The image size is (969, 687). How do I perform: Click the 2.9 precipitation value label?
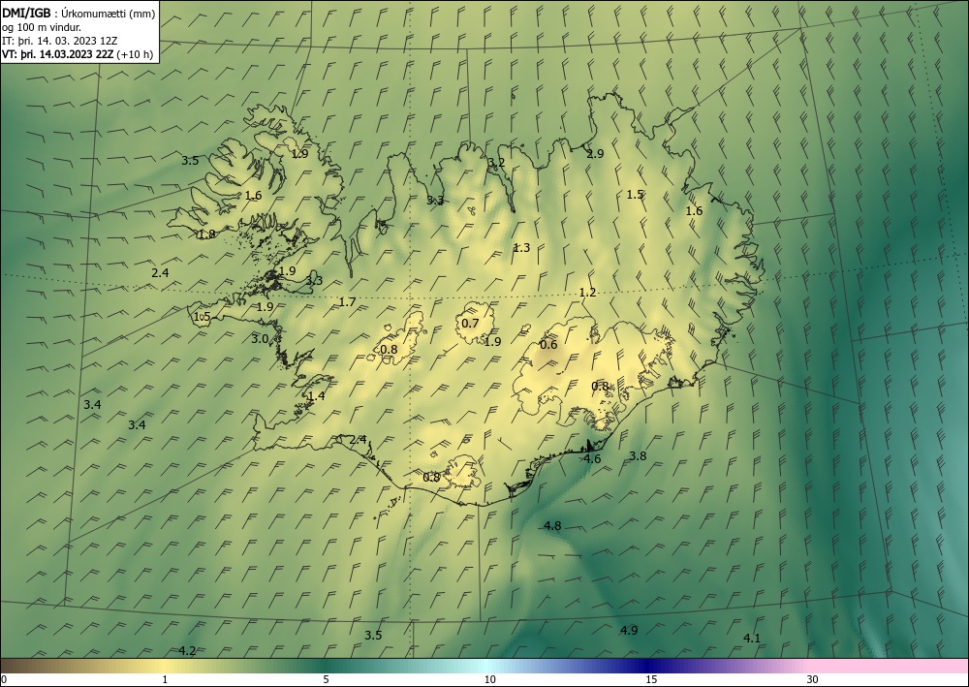coord(595,154)
